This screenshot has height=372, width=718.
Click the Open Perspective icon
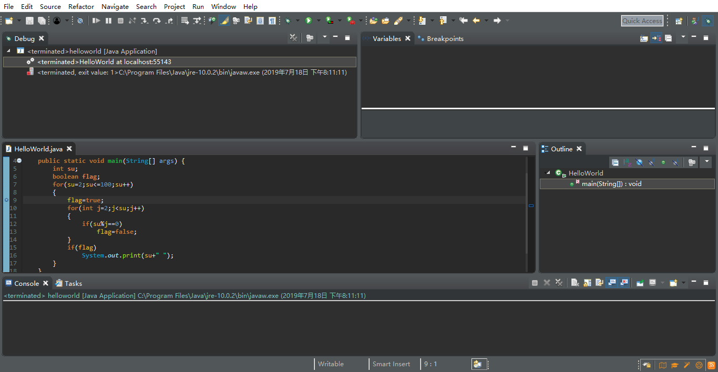[x=679, y=20]
